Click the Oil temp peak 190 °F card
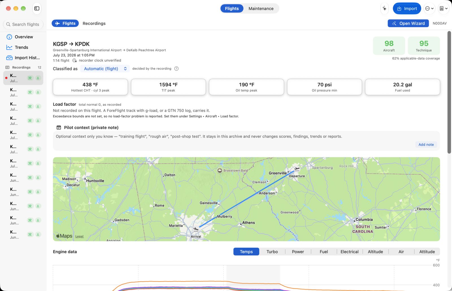The height and width of the screenshot is (291, 452). [246, 87]
